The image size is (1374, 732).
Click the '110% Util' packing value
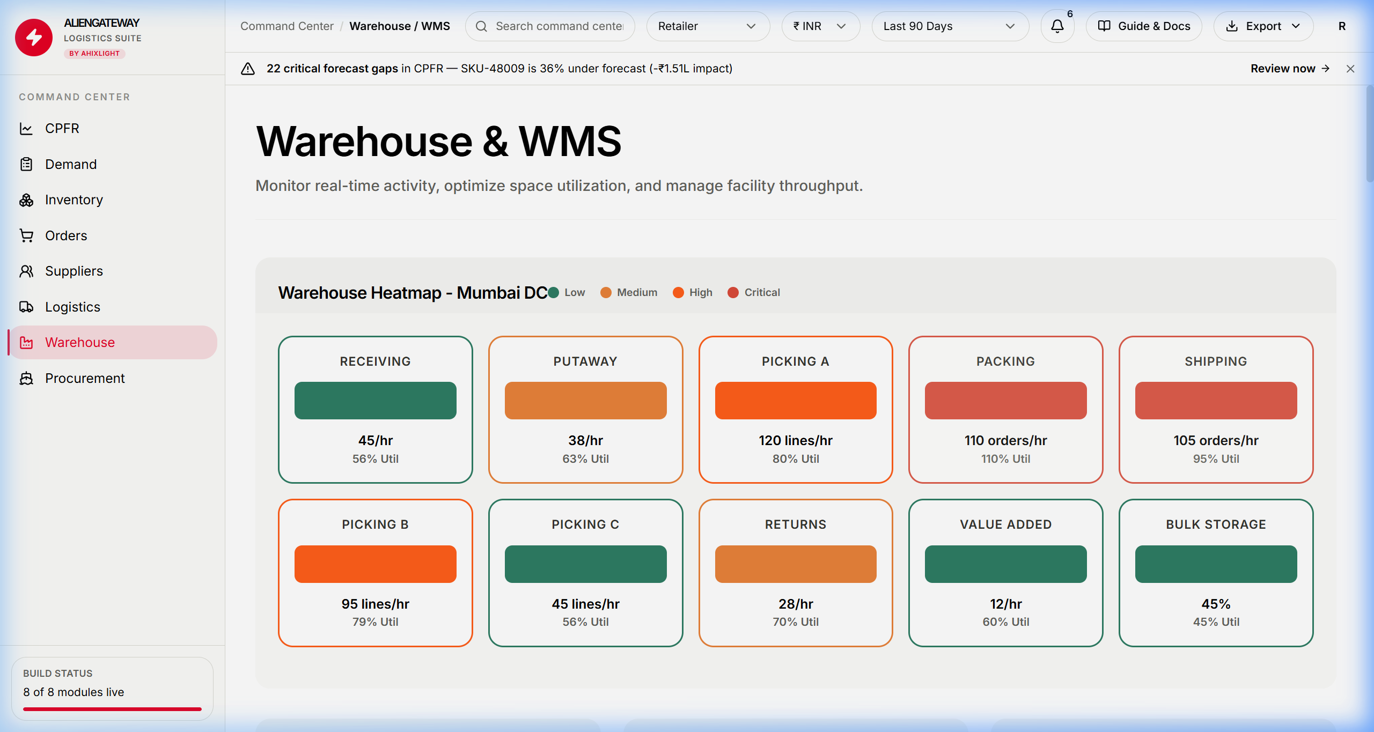click(1006, 459)
